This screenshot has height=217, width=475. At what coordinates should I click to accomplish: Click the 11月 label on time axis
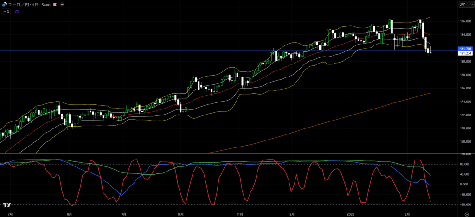point(240,215)
